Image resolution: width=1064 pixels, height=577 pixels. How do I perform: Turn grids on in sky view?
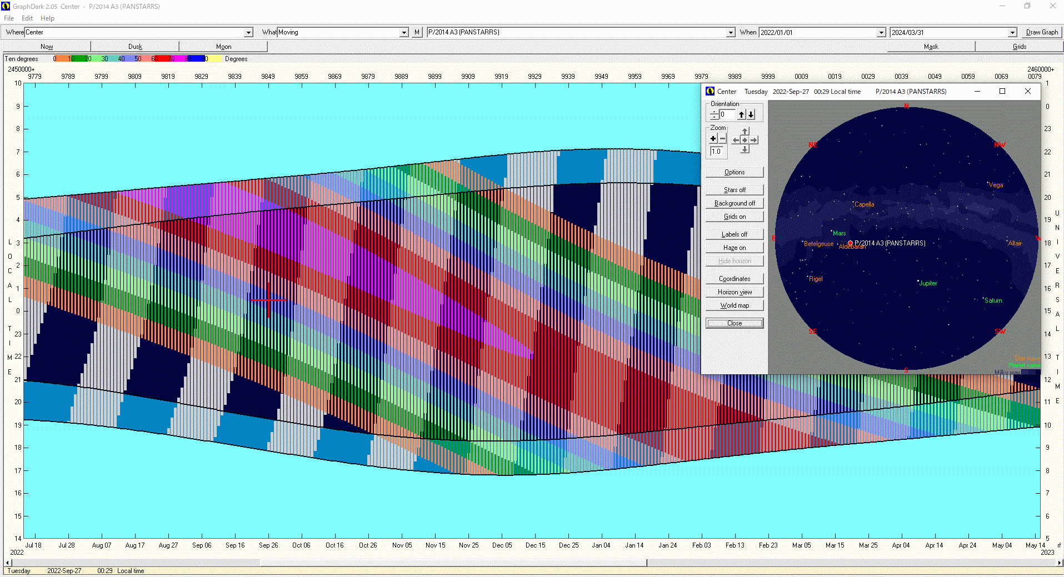[x=735, y=217]
